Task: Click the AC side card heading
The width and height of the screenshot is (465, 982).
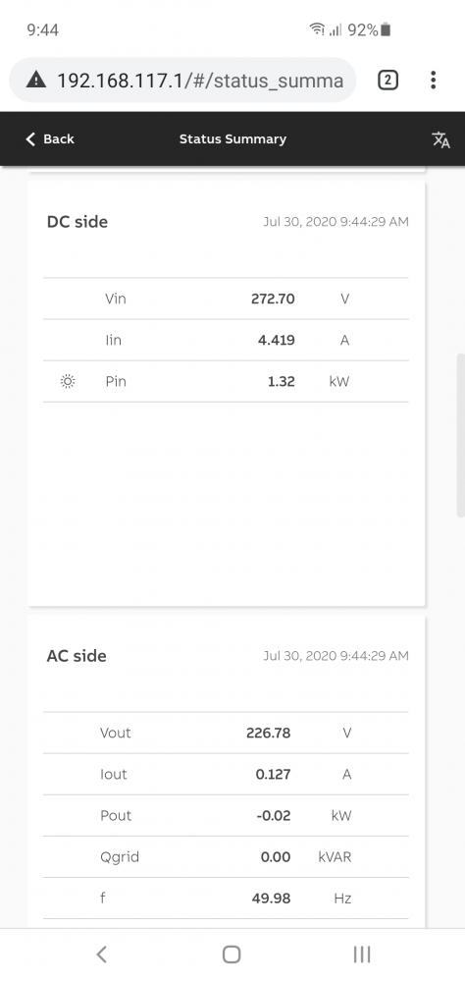Action: pos(77,656)
